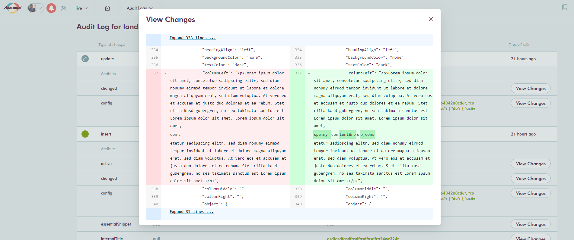Open the Audit Logs breadcrumb dropdown
This screenshot has width=574, height=240.
point(140,8)
